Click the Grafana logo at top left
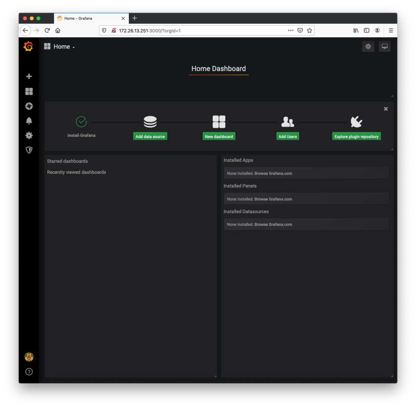 pos(29,46)
